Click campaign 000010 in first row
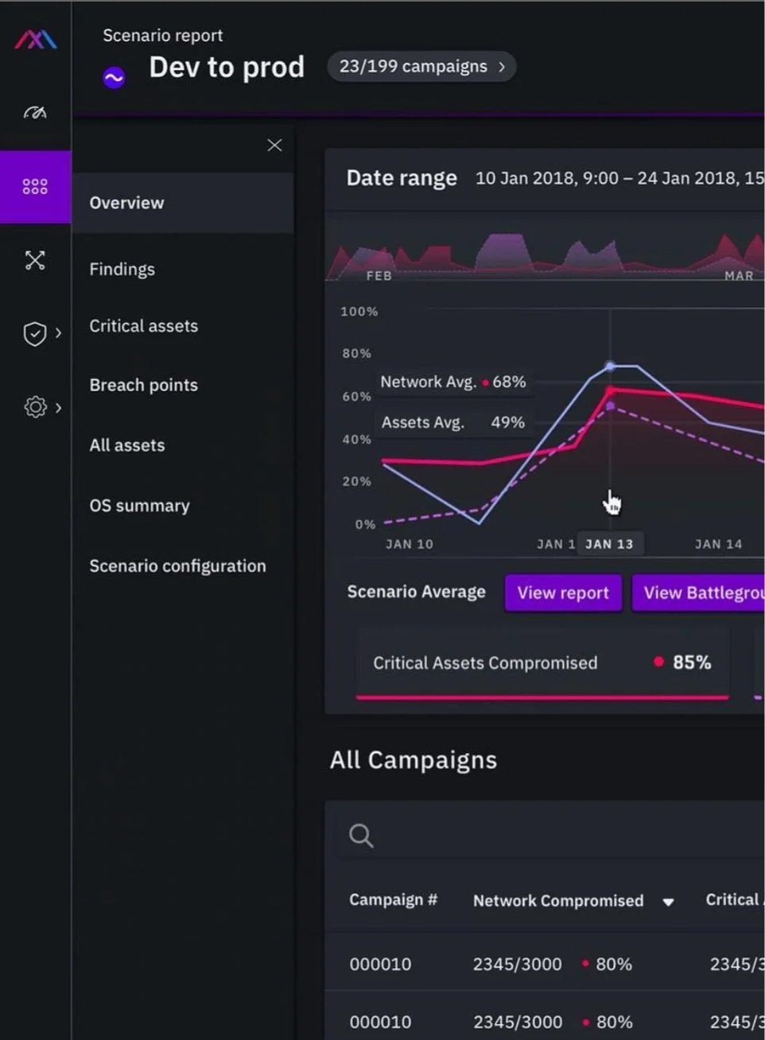The height and width of the screenshot is (1040, 765). (380, 964)
